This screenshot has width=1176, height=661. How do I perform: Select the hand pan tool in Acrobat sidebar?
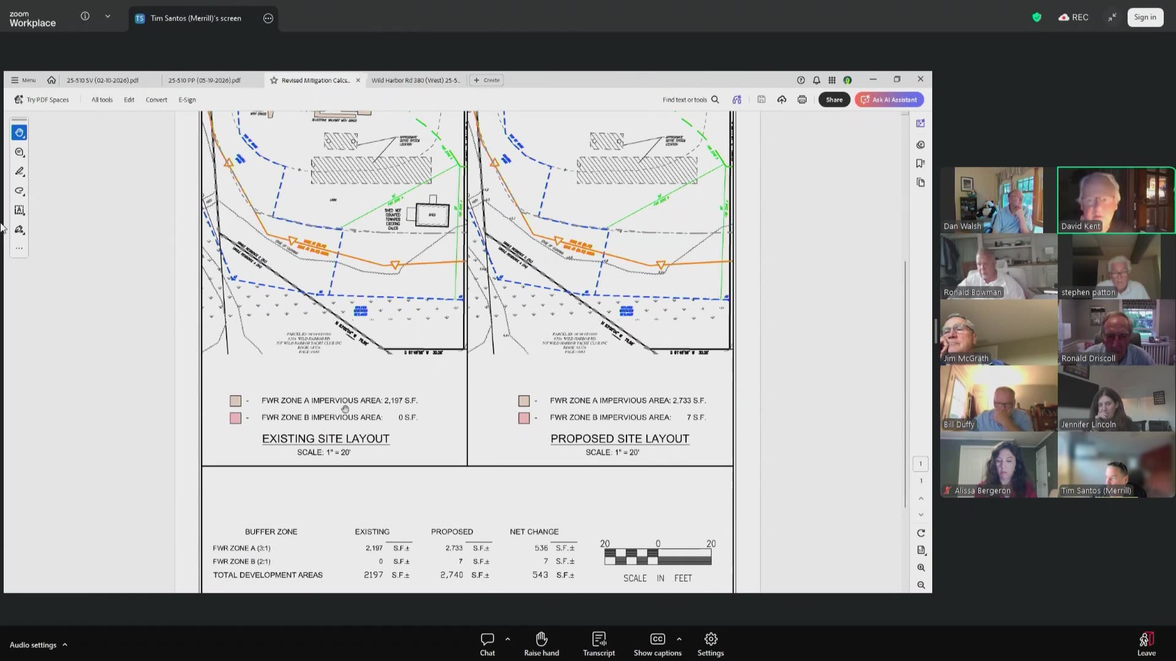[19, 133]
